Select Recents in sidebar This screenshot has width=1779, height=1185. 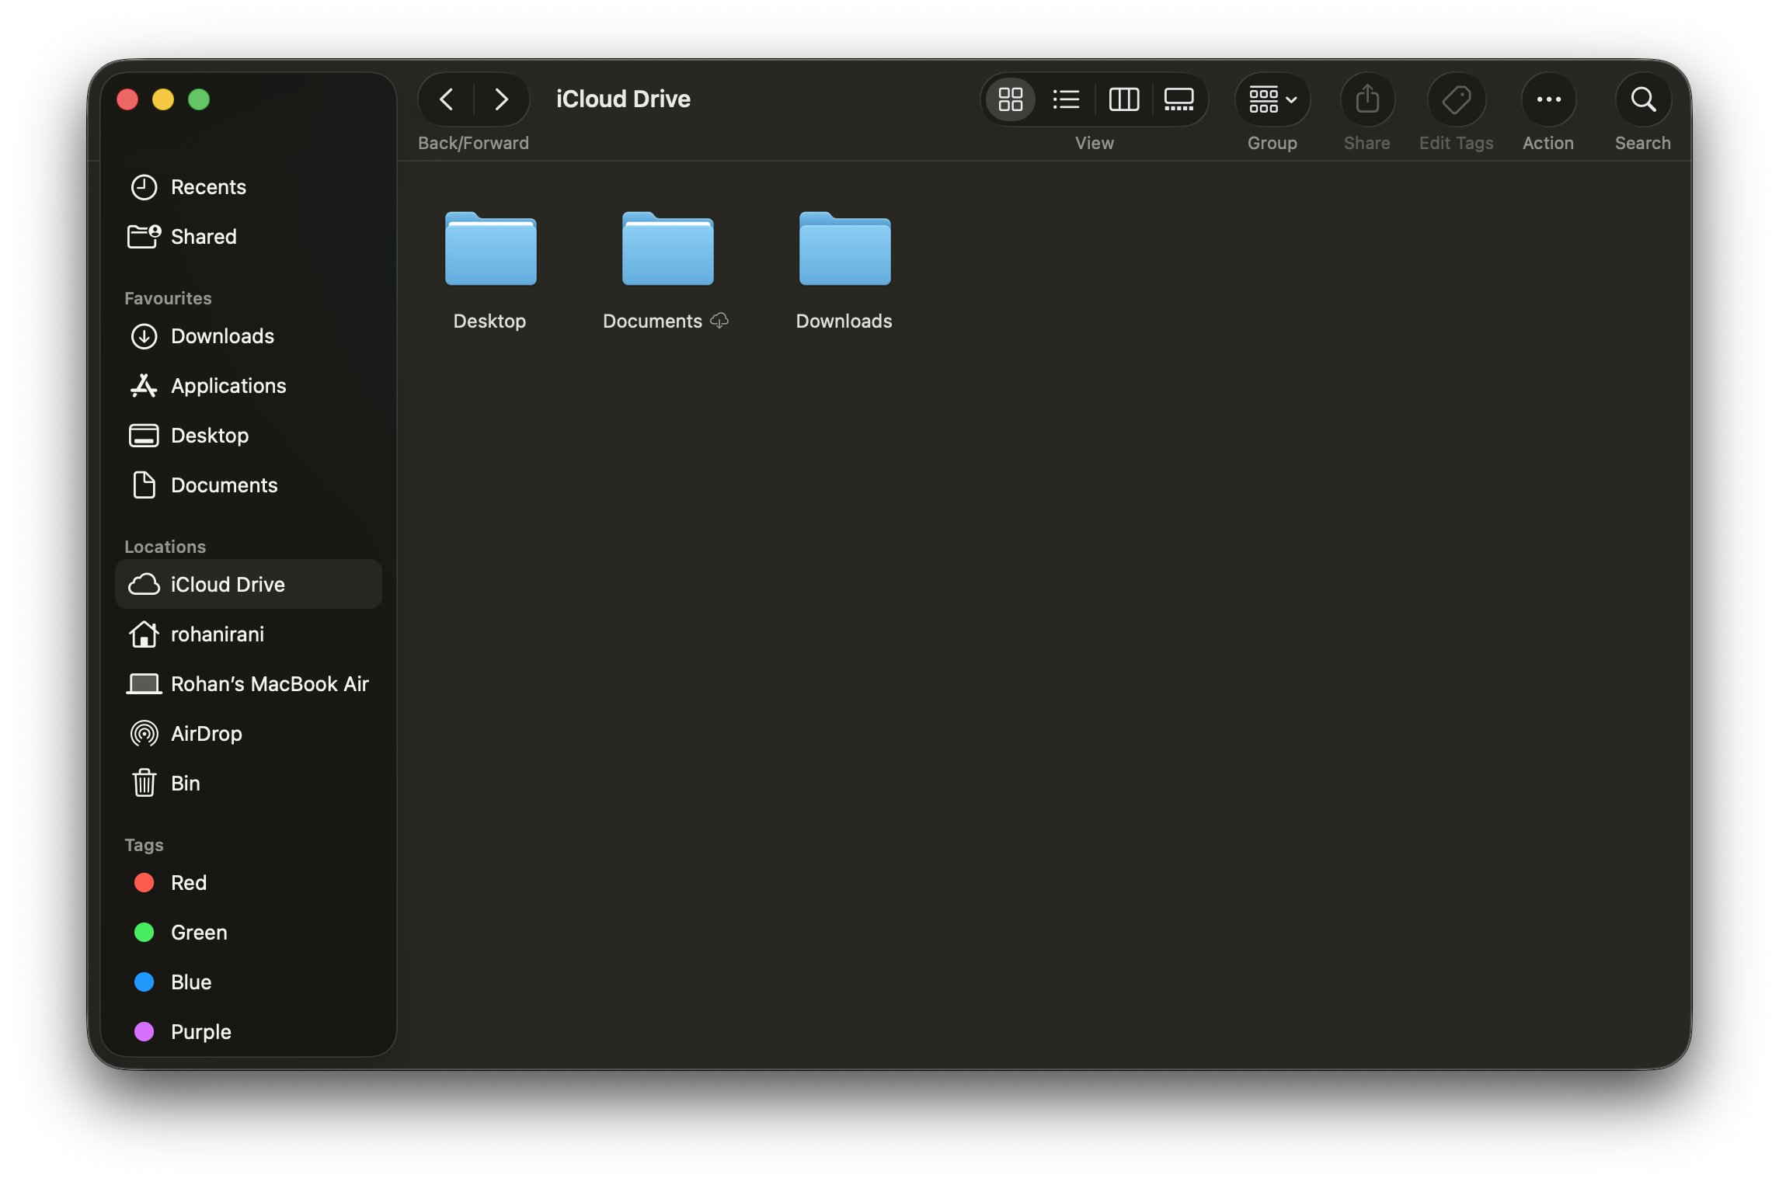(x=207, y=187)
